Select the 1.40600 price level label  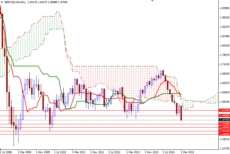tap(224, 134)
